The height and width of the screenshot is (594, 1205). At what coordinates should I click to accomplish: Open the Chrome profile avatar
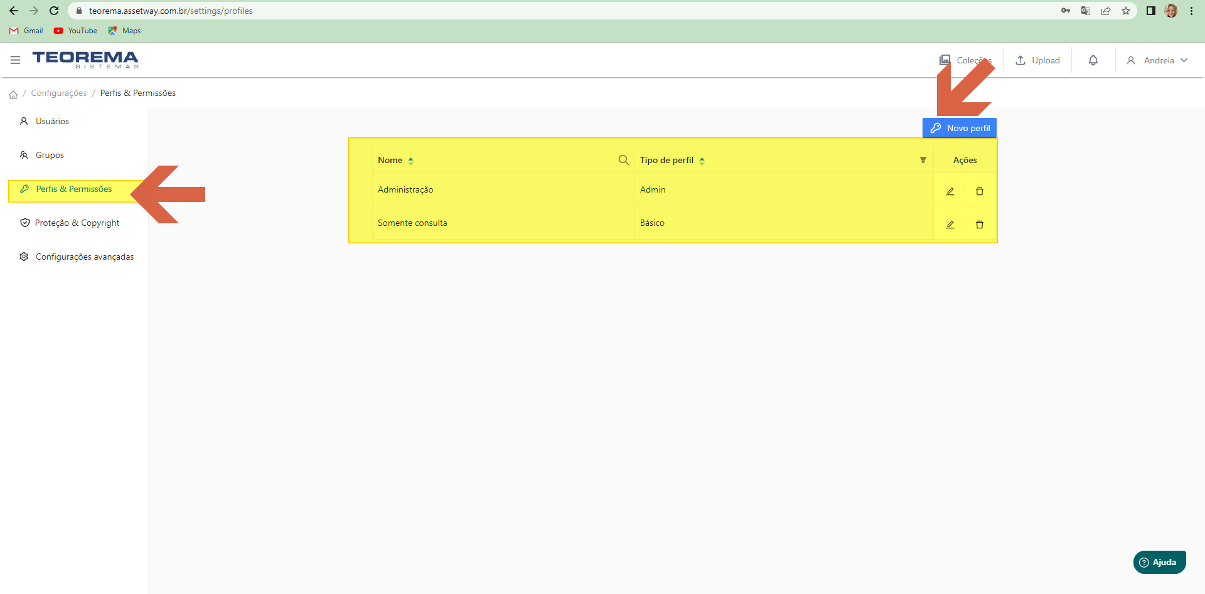1171,11
